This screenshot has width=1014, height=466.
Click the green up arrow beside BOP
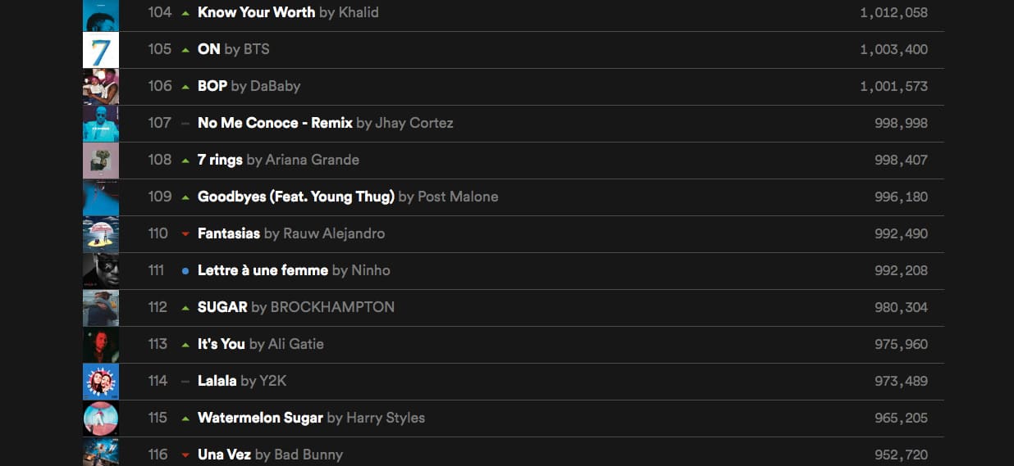[185, 86]
